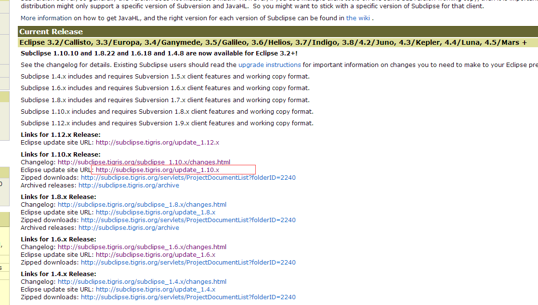The width and height of the screenshot is (538, 305).
Task: Click the 'Subclipse 1.12.x includes' sentence
Action: 167,123
